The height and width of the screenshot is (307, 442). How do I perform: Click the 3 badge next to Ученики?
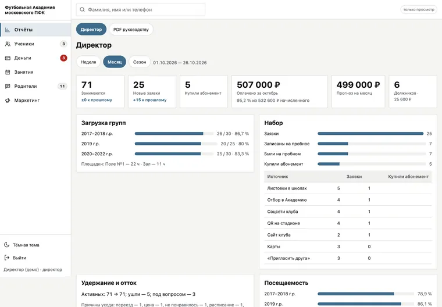(x=64, y=44)
